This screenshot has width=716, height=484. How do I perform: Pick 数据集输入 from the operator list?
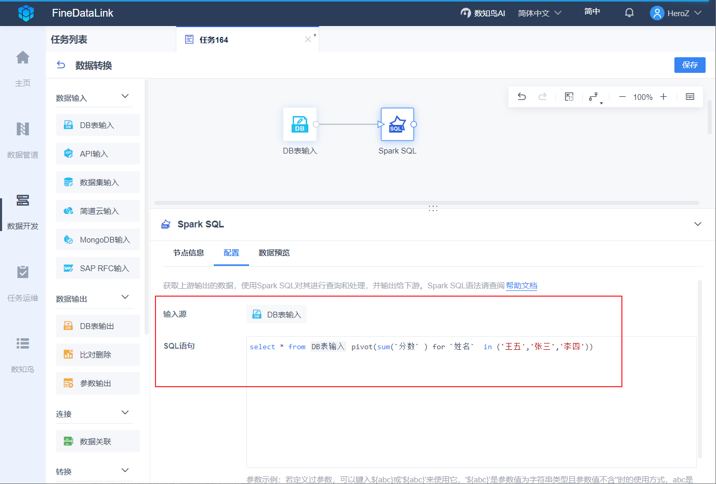(98, 182)
